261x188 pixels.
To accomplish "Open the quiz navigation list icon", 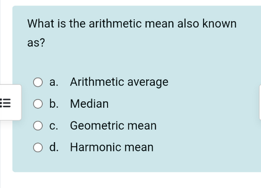I will (x=5, y=103).
